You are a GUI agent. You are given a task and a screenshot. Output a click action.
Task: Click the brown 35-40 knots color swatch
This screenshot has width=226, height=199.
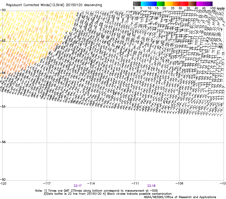(192, 4)
